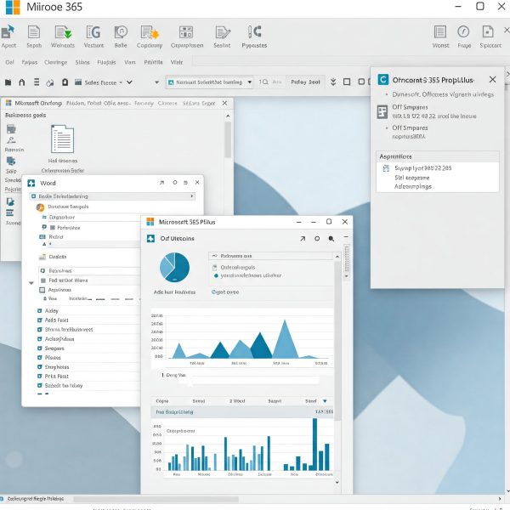
Task: Toggle the Arpsinesus checkbox
Action: [x=42, y=290]
